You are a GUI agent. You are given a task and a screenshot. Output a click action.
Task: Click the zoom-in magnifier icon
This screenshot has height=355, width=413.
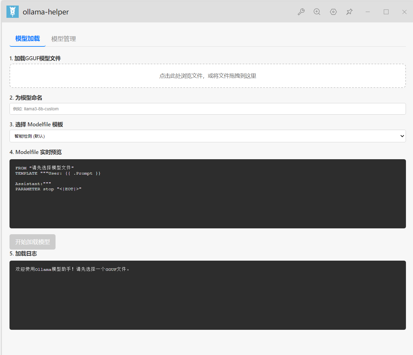coord(317,12)
